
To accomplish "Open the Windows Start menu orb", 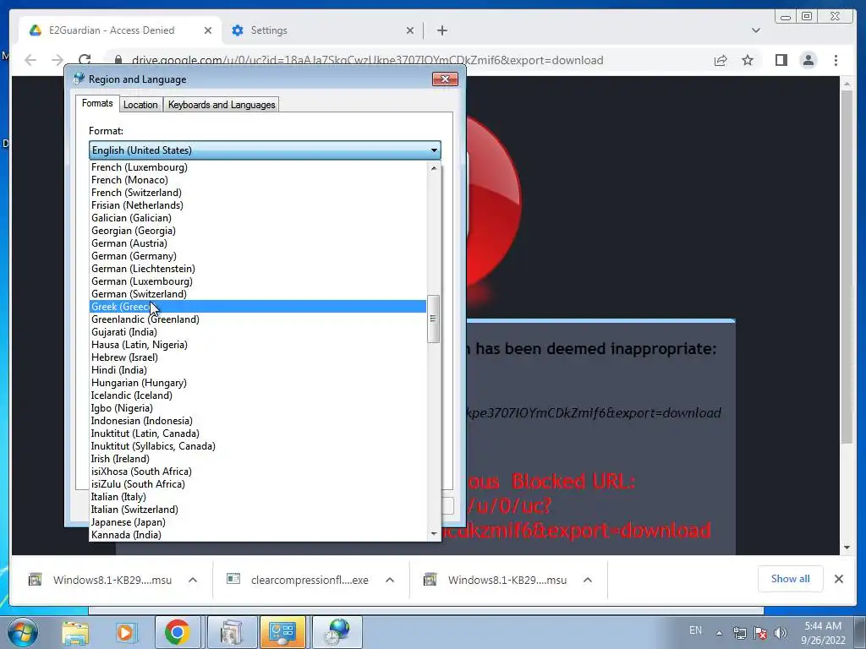I will (22, 632).
